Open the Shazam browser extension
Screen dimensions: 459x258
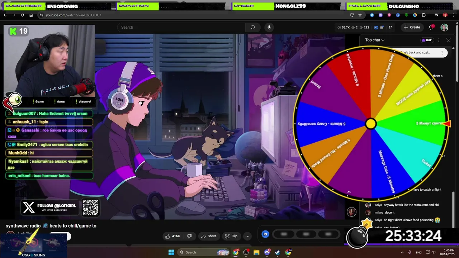coord(372,15)
